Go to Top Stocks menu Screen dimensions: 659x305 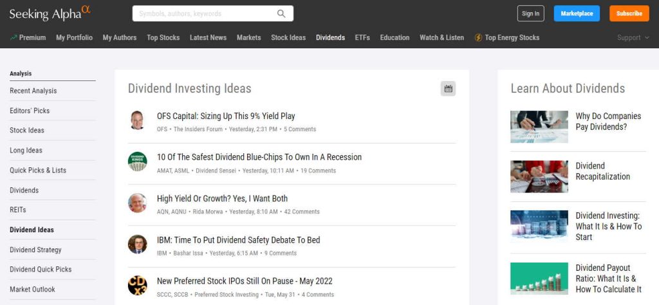[163, 38]
